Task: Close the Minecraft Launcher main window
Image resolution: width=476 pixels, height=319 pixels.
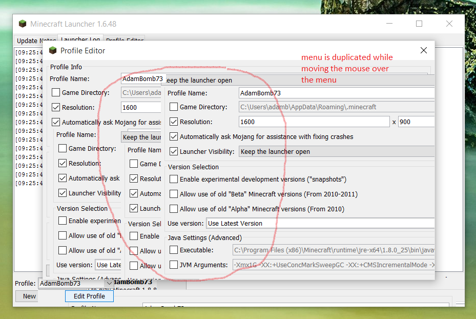Action: tap(449, 24)
